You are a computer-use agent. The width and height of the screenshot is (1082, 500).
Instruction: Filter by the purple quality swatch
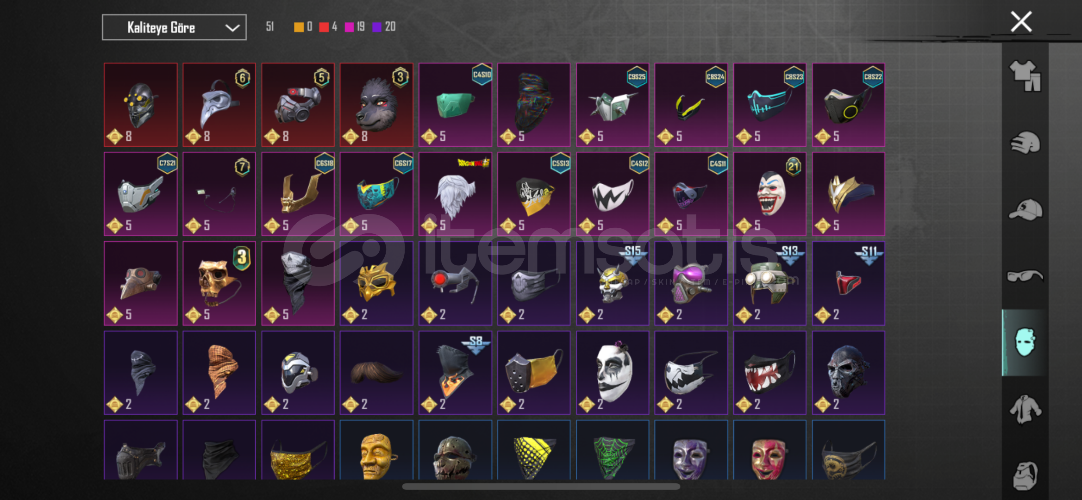[377, 27]
